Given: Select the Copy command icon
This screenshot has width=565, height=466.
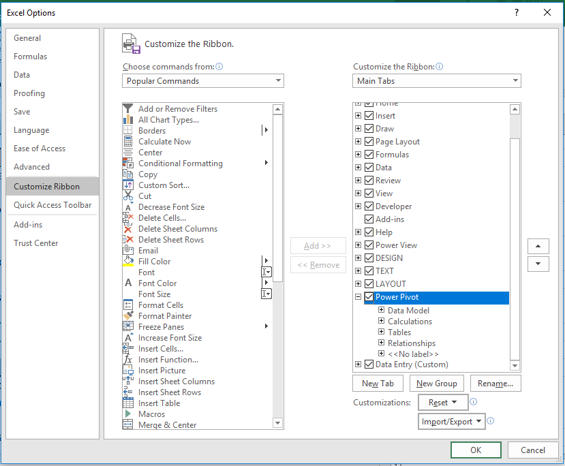Looking at the screenshot, I should 128,174.
